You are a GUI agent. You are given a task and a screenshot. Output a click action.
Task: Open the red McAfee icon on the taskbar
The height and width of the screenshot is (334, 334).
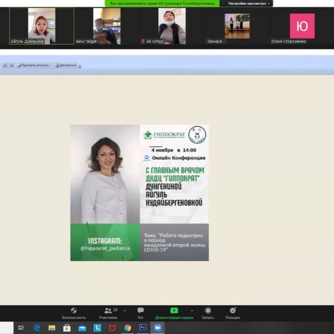tap(112, 328)
